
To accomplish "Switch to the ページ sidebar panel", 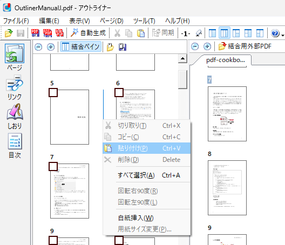I will [15, 57].
